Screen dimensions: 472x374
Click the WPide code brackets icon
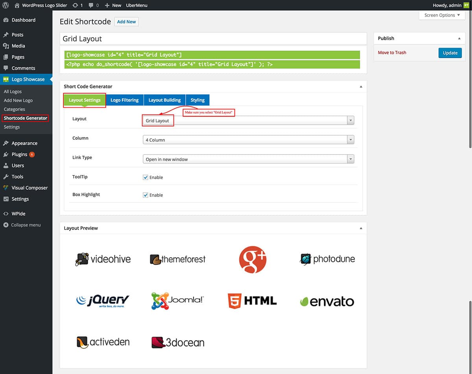[x=6, y=214]
